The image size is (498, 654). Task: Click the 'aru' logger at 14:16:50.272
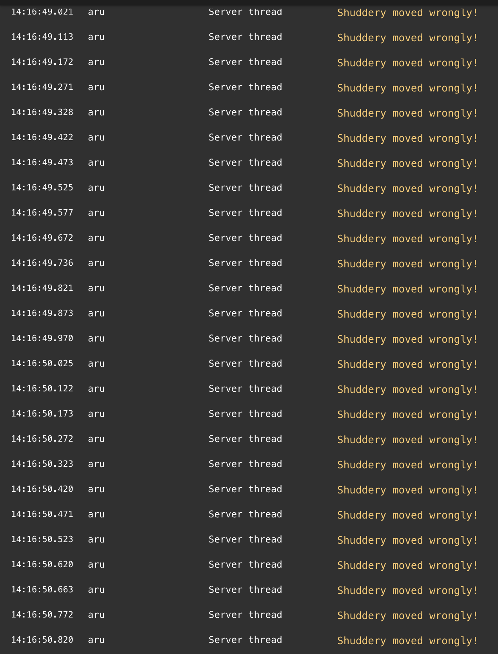[96, 439]
